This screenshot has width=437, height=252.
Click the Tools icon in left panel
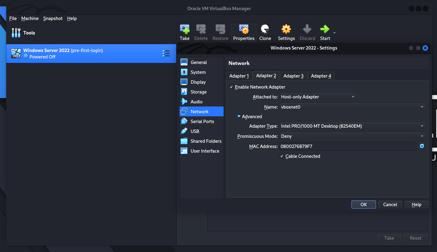pyautogui.click(x=16, y=33)
